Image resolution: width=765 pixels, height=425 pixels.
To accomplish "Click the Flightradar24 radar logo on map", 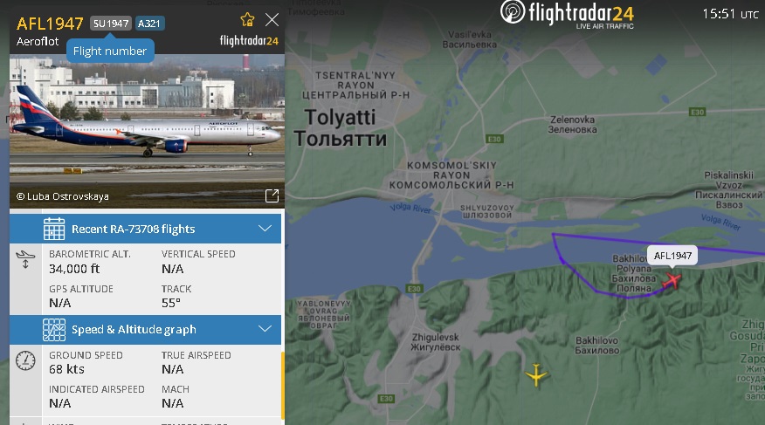I will point(513,12).
